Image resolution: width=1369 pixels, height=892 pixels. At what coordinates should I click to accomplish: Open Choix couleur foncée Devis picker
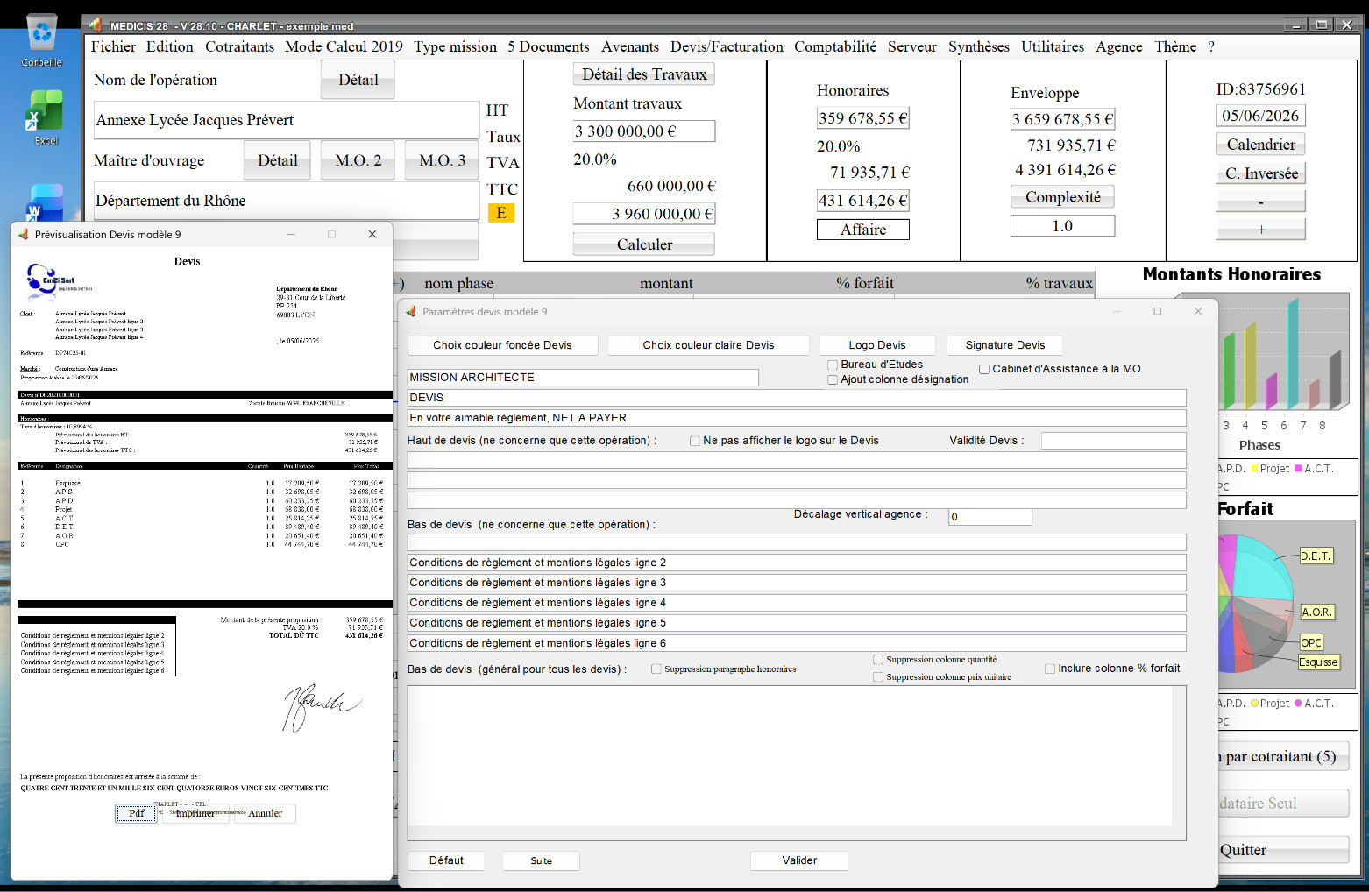click(502, 345)
